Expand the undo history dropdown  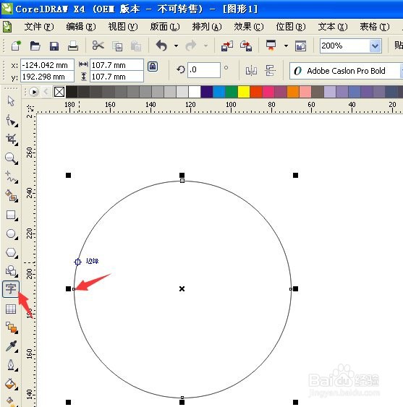tap(176, 46)
